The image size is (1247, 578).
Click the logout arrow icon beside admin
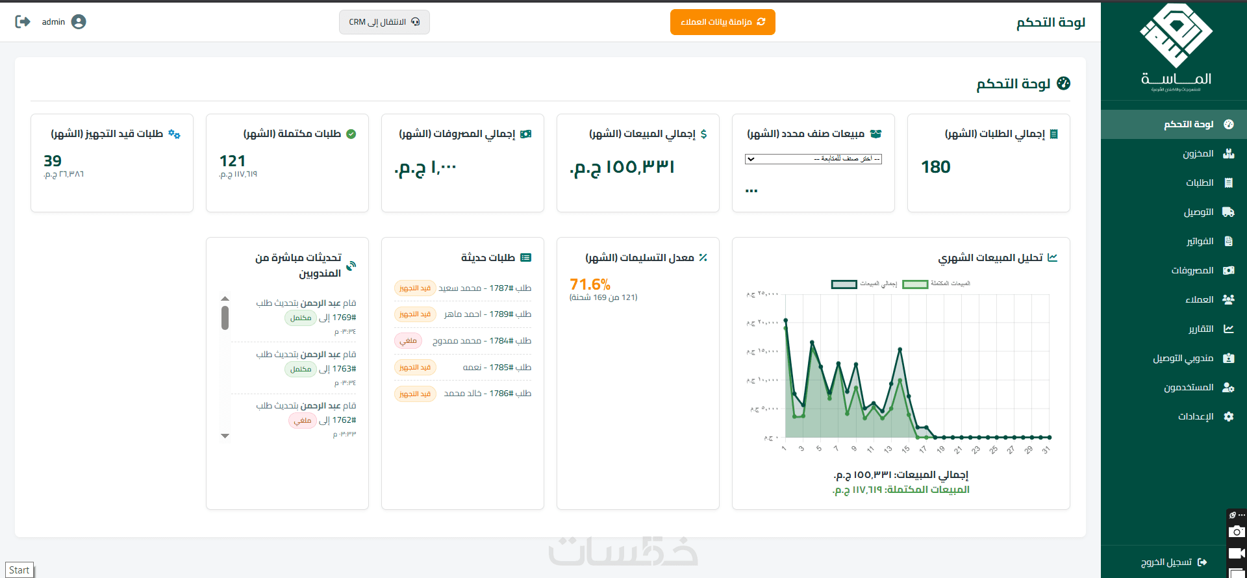pos(23,21)
